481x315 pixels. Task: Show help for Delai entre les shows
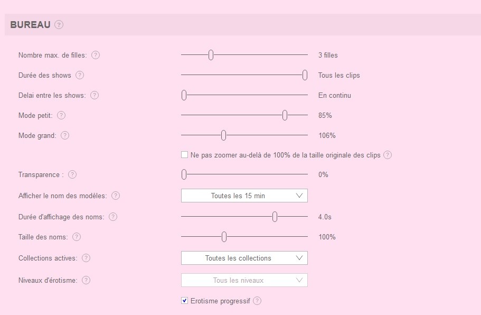pos(95,95)
